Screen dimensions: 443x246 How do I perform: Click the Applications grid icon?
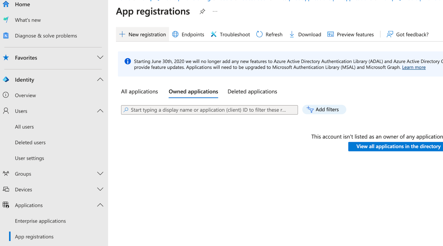click(x=6, y=205)
